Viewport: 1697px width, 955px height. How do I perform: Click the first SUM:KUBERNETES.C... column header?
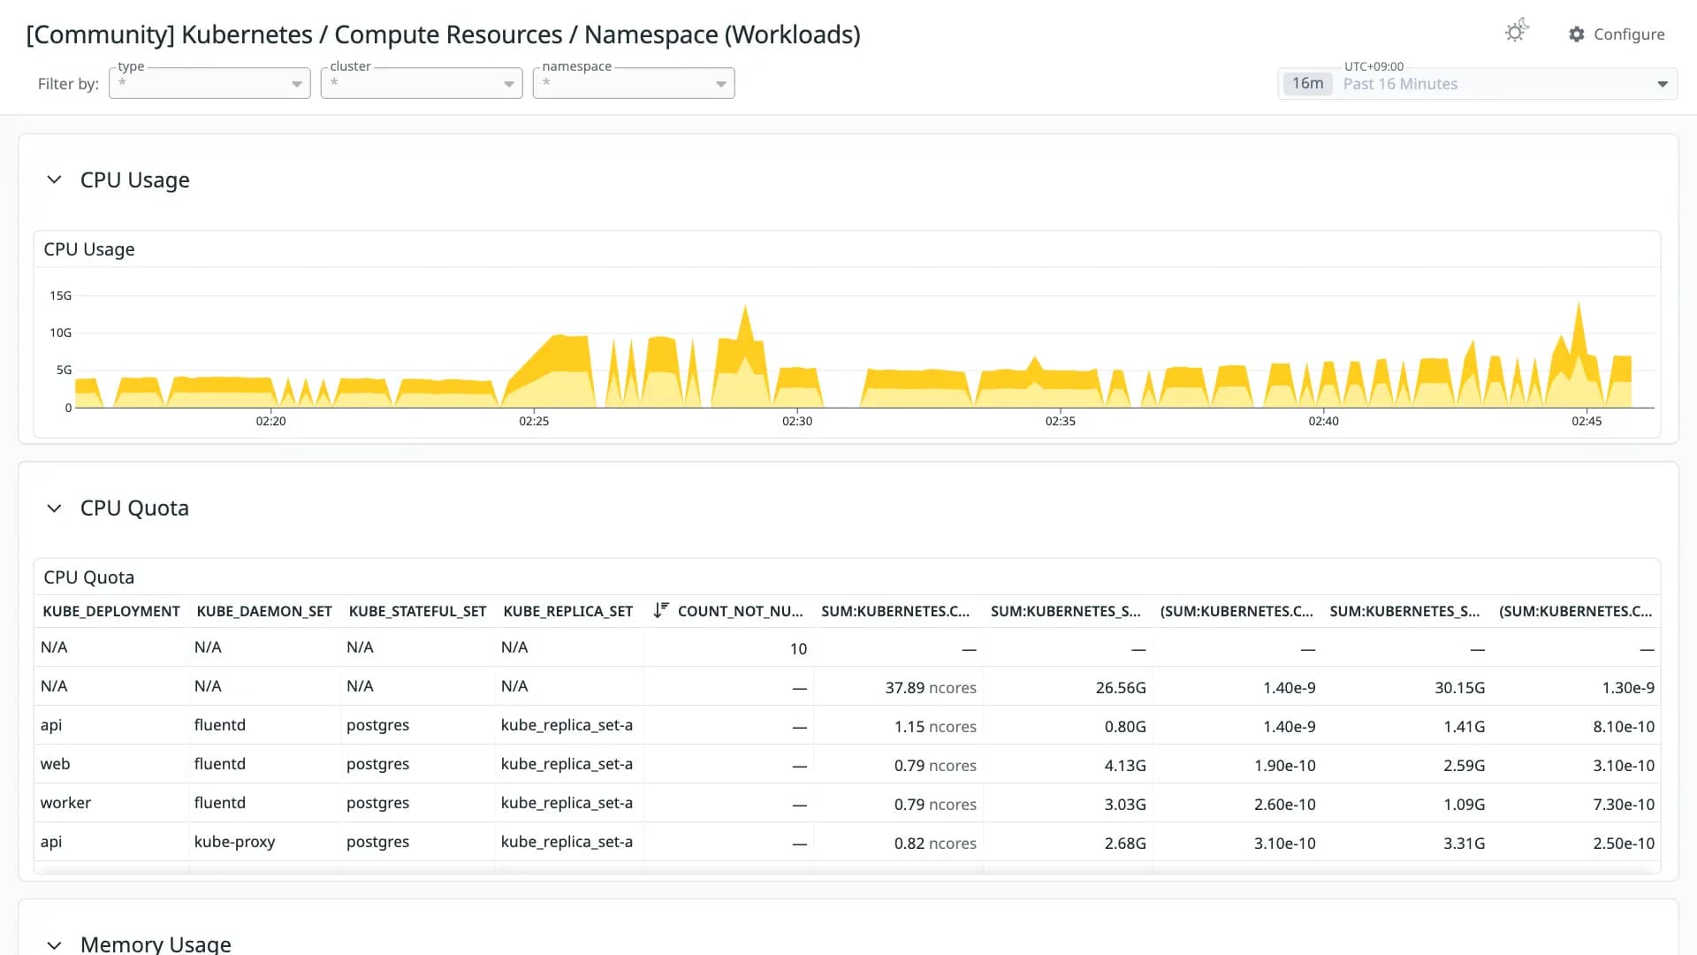pyautogui.click(x=895, y=611)
